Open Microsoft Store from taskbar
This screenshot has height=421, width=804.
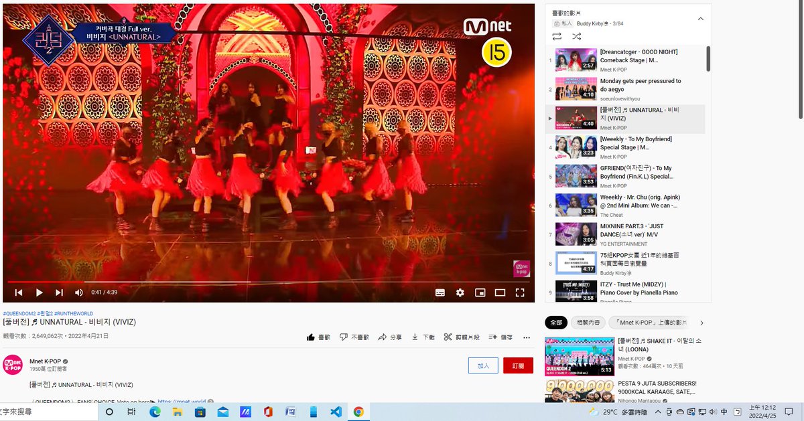coord(200,412)
